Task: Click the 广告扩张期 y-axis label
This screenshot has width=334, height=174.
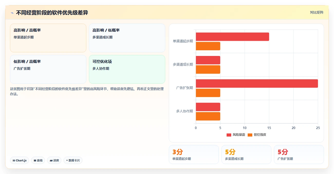Action: pyautogui.click(x=184, y=88)
